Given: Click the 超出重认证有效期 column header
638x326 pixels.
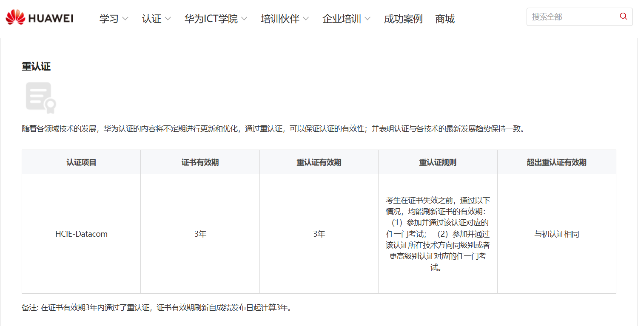Looking at the screenshot, I should (x=557, y=162).
